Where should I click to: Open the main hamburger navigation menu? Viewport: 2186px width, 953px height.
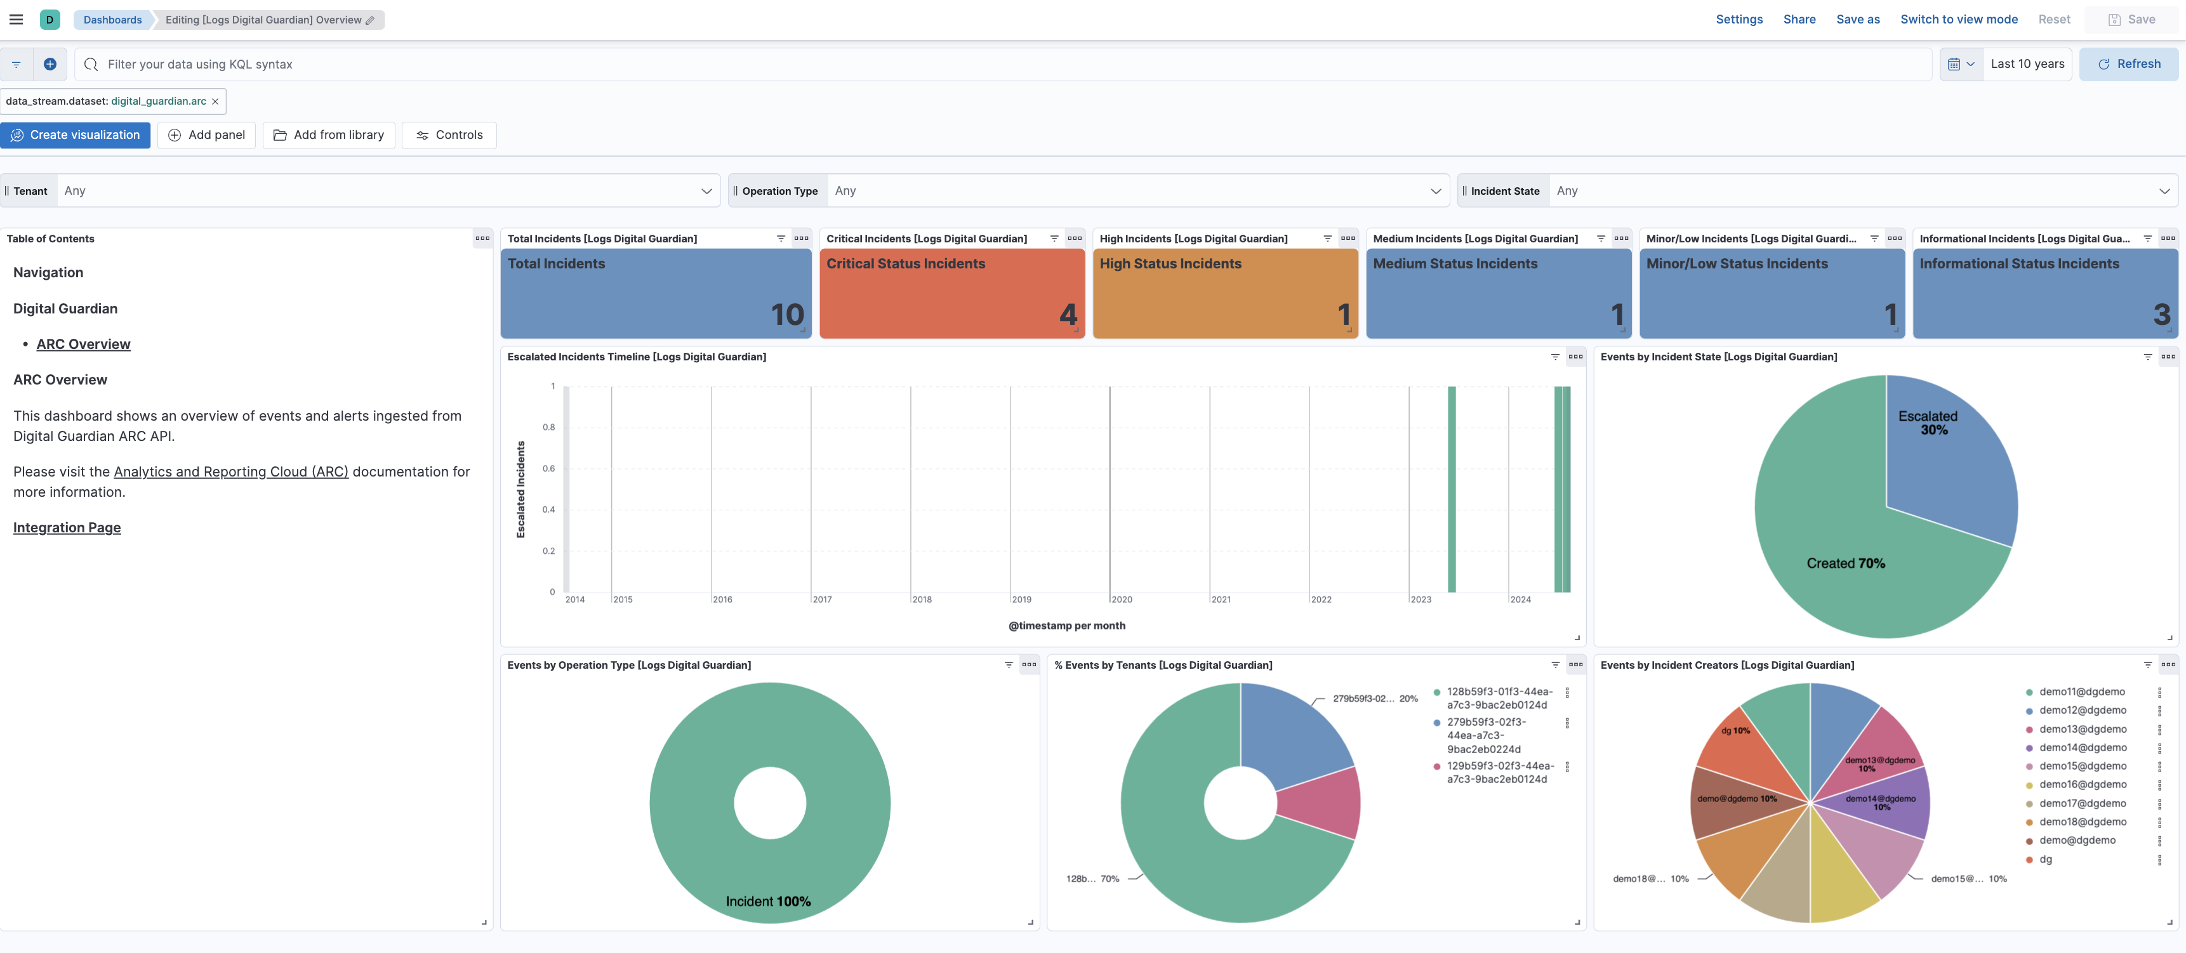coord(16,20)
